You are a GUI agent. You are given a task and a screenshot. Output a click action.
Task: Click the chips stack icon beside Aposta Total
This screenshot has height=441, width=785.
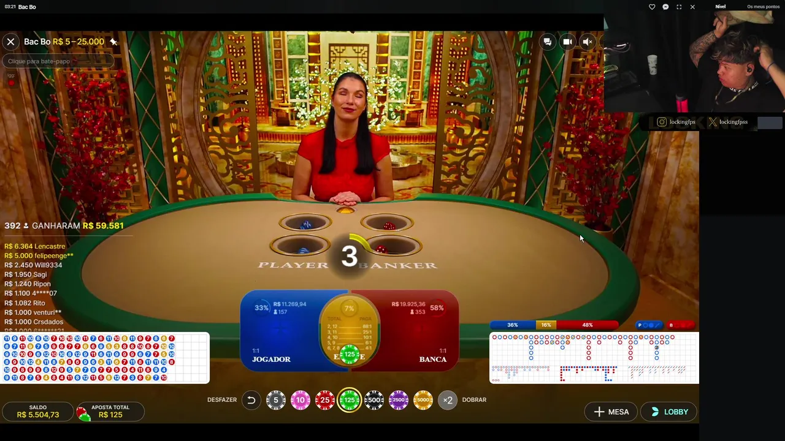coord(83,414)
